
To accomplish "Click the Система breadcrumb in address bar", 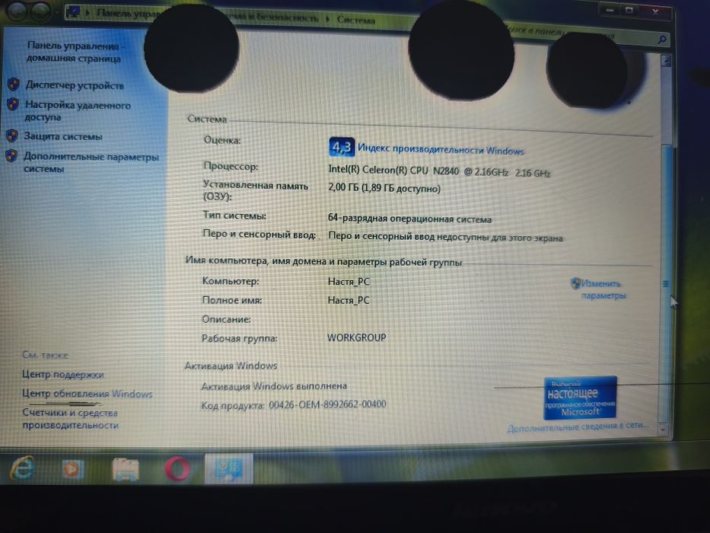I will (x=356, y=21).
